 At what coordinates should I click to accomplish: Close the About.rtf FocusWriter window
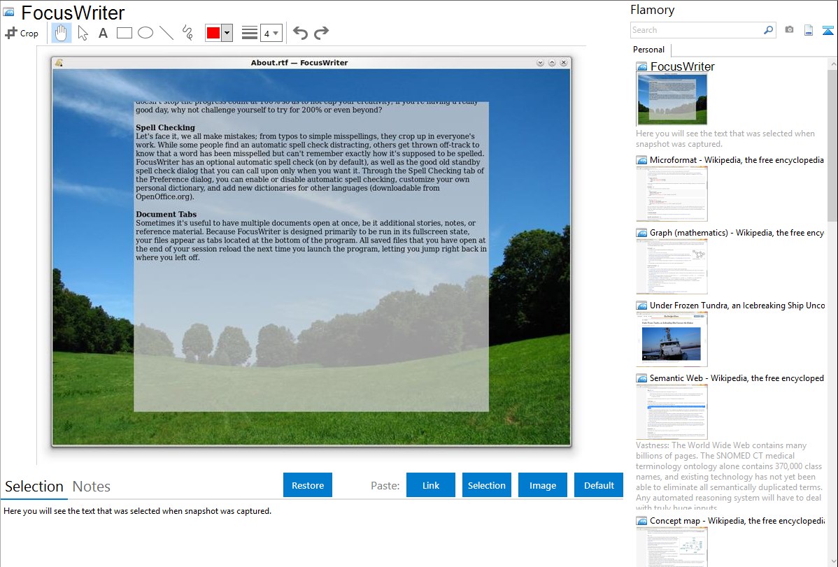pyautogui.click(x=564, y=62)
